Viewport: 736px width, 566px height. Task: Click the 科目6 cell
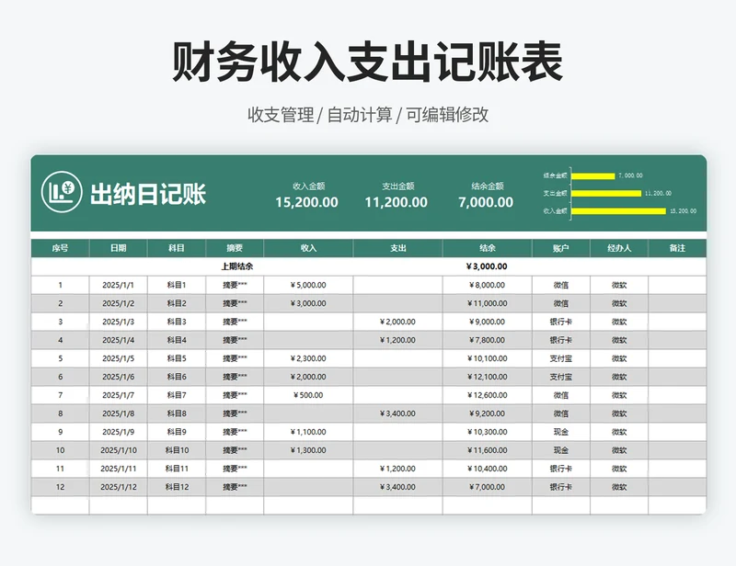pyautogui.click(x=177, y=377)
